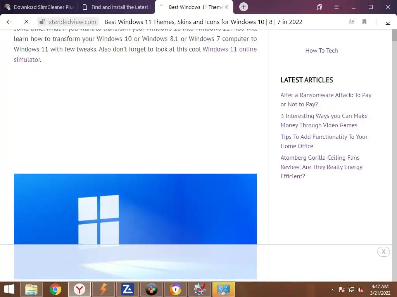This screenshot has height=297, width=397.
Task: Open ZoneAlarm from the taskbar
Action: (128, 289)
